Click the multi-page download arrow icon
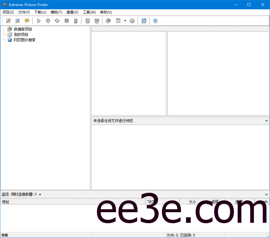Viewport: 270px width, 238px height. [97, 21]
